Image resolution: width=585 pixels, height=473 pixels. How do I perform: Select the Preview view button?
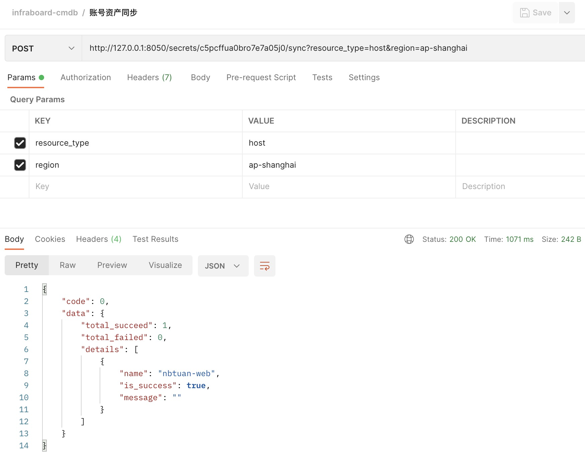tap(112, 265)
